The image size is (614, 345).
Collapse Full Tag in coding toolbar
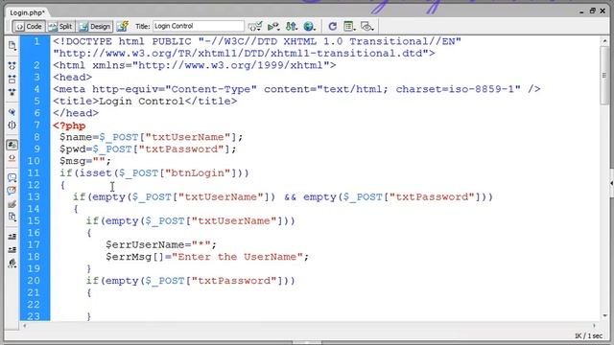pos(12,66)
